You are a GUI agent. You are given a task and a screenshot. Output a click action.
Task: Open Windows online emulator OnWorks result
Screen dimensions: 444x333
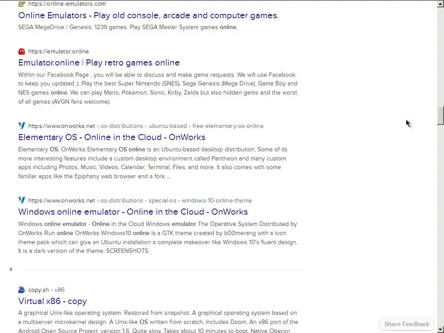[x=133, y=212]
